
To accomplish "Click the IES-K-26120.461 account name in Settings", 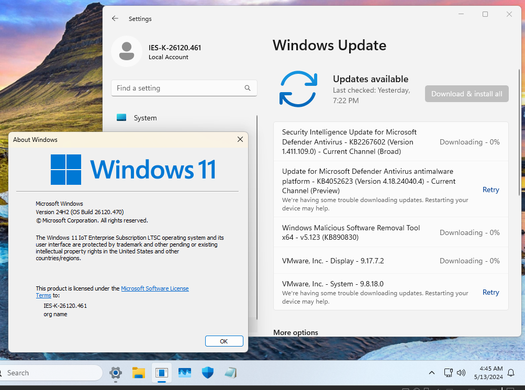I will pyautogui.click(x=175, y=48).
